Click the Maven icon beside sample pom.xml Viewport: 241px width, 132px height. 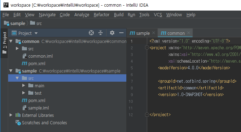tap(24, 100)
